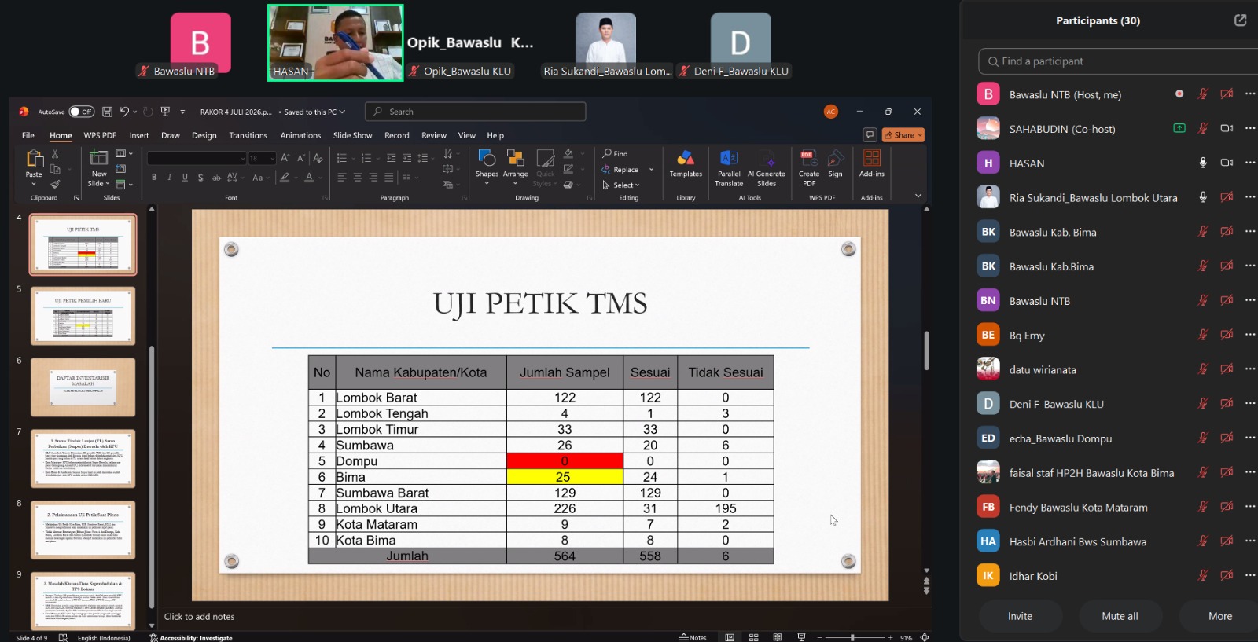The image size is (1258, 642).
Task: Click the Sign icon in WPS PDF group
Action: click(x=835, y=163)
